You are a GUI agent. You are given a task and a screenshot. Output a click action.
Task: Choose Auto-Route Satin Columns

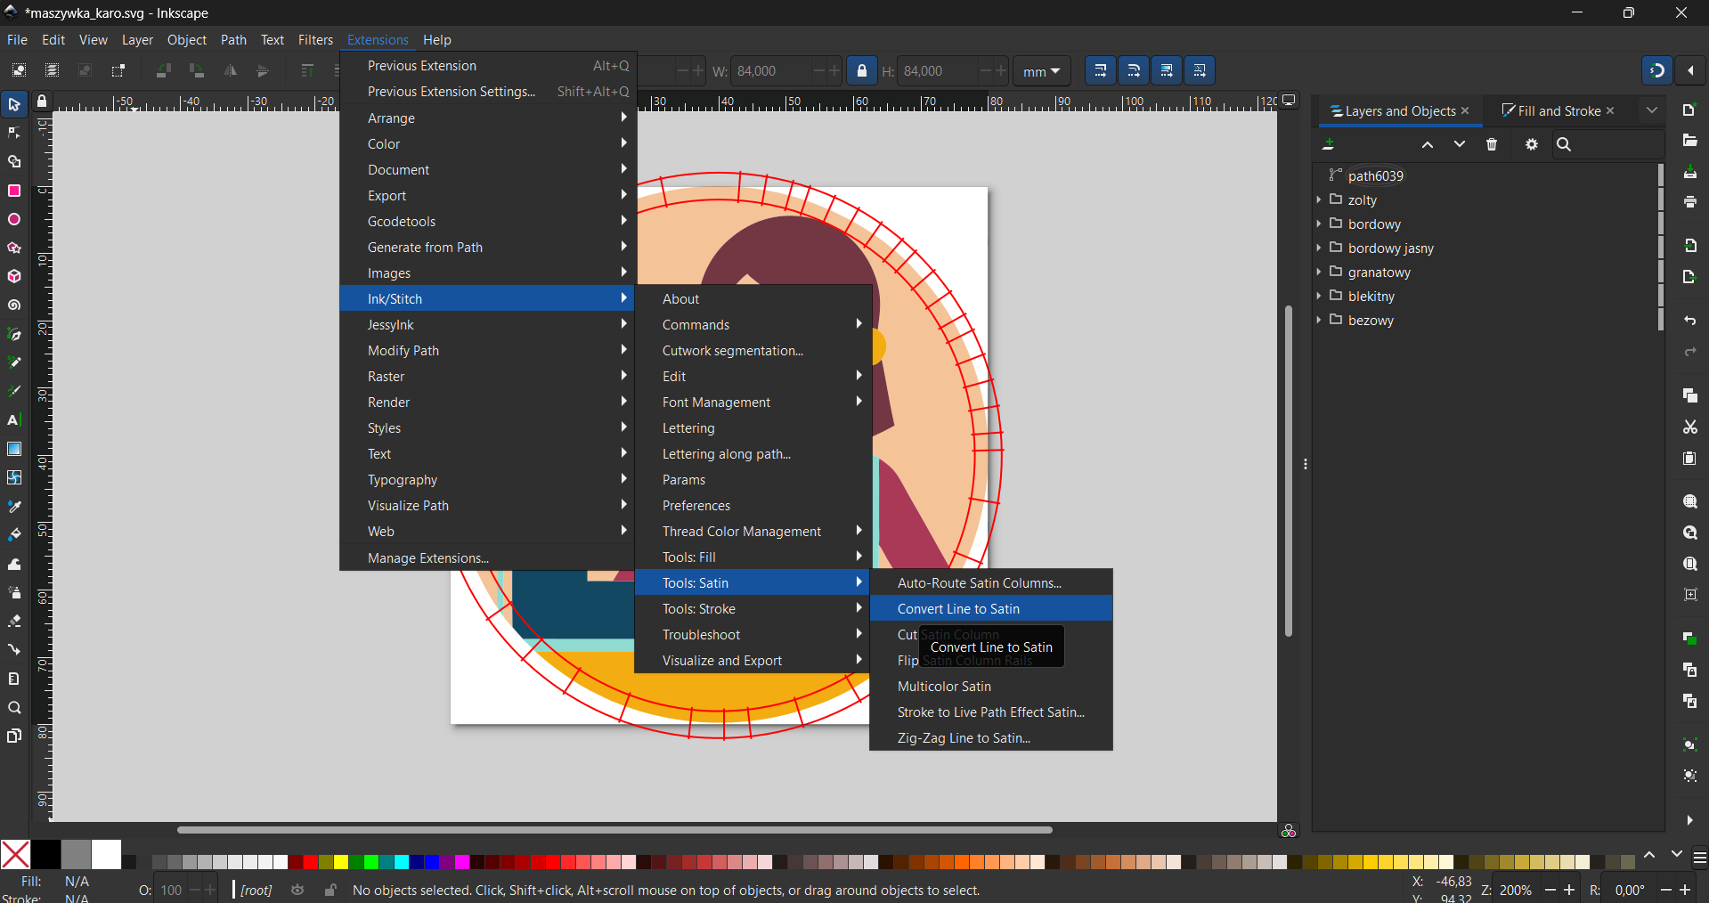click(x=991, y=582)
